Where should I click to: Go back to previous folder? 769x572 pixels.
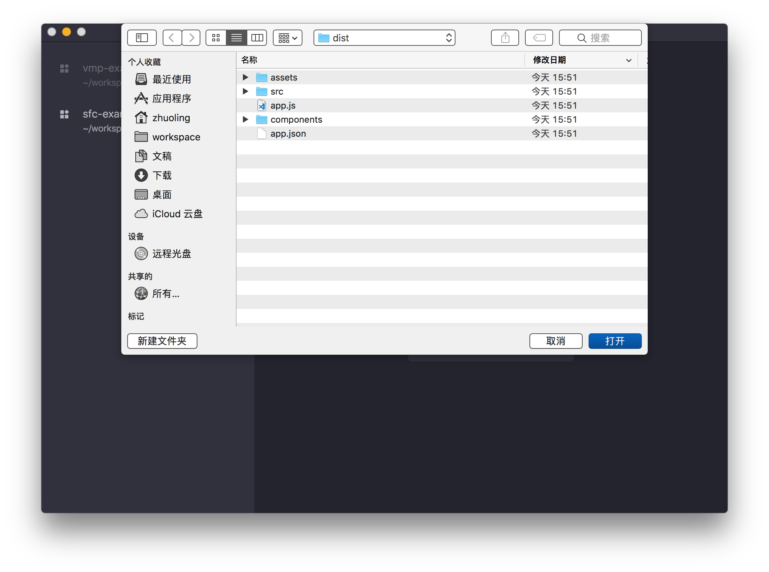point(172,38)
